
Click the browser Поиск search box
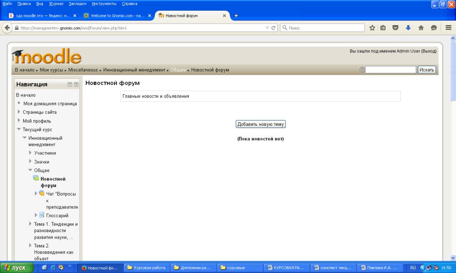pyautogui.click(x=322, y=28)
